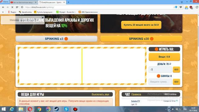This screenshot has width=199, height=112.
Task: Open the colorful swirl browser taskbar icon
Action: (x=48, y=109)
